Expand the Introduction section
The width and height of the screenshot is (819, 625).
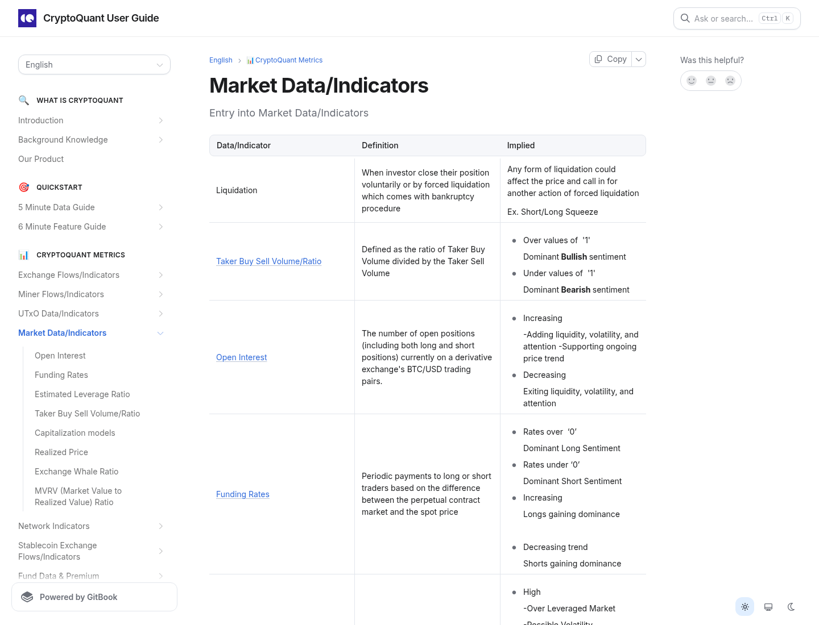coord(161,120)
